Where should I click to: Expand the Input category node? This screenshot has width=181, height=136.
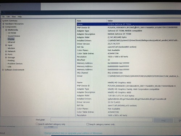click(6, 45)
